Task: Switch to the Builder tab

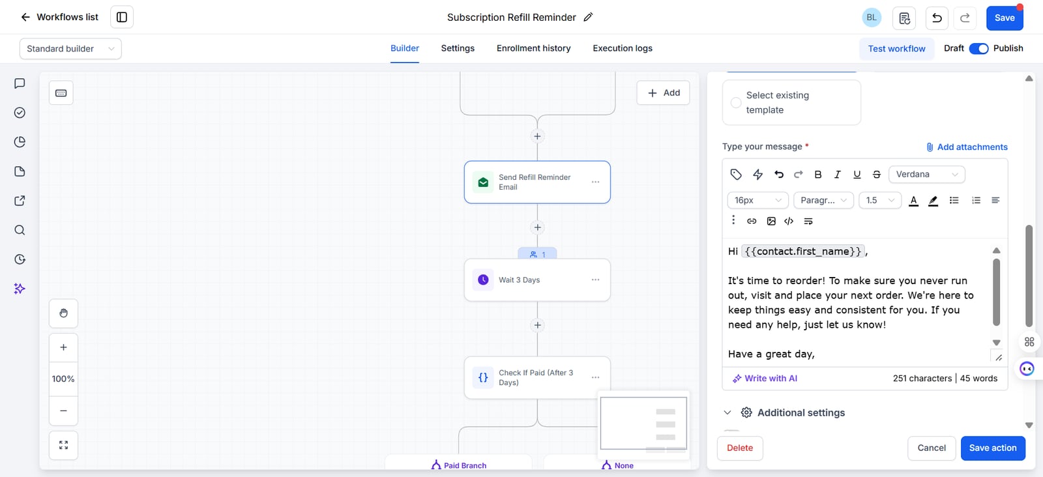Action: click(x=405, y=48)
